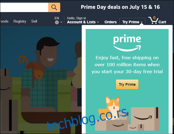Screen dimensions: 174x134
Task: Click the globe language icon
Action: click(x=57, y=23)
